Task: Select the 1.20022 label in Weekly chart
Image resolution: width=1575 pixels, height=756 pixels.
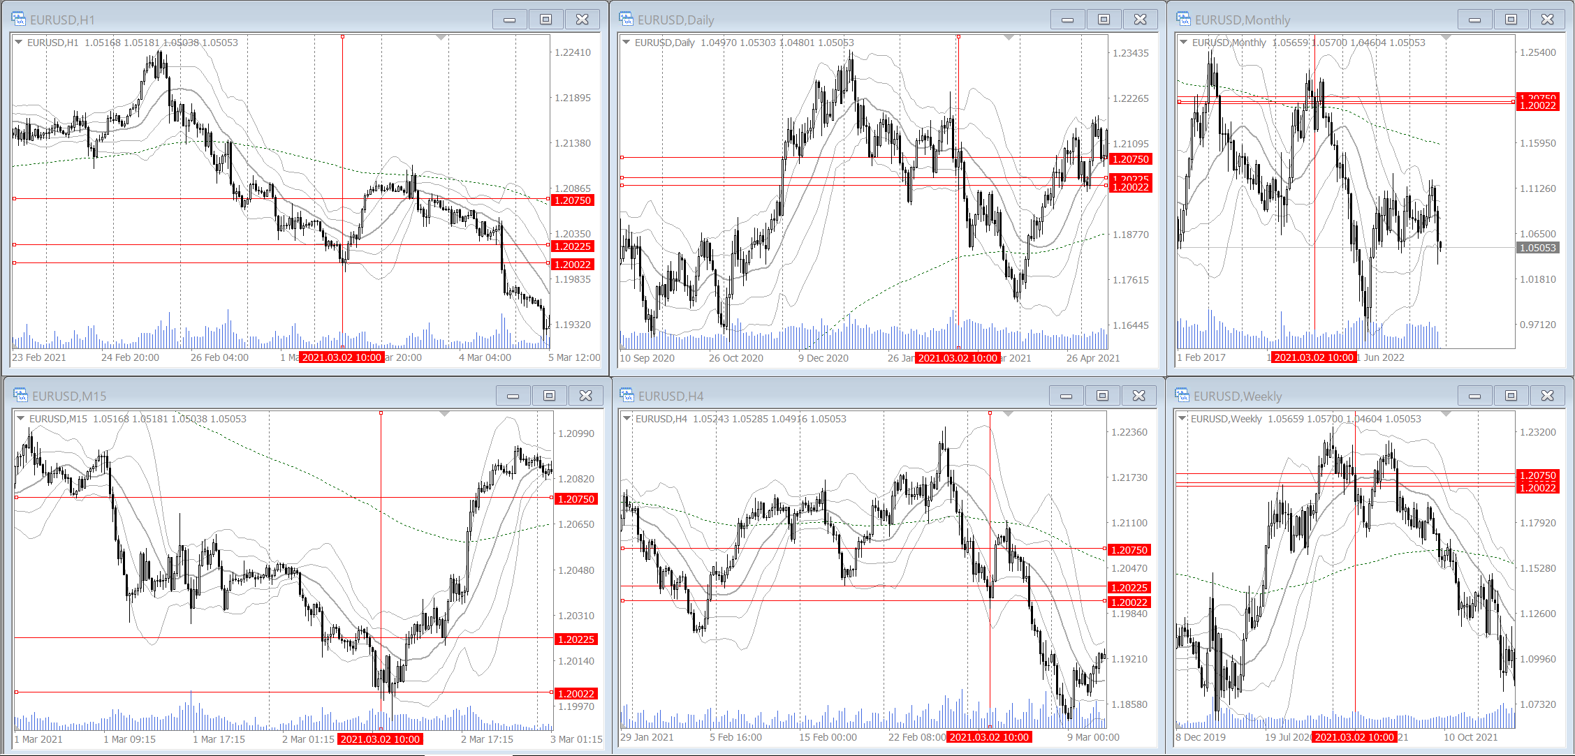Action: (x=1538, y=488)
